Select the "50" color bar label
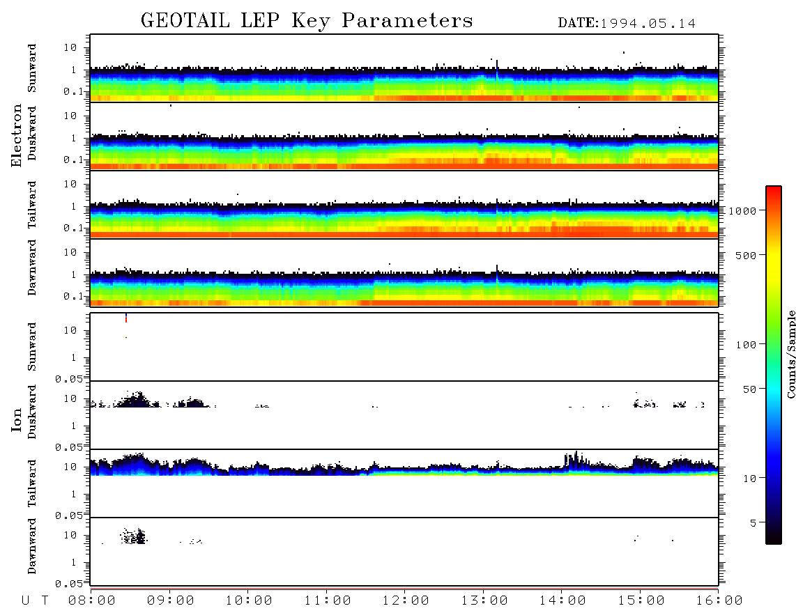This screenshot has height=613, width=796. [749, 389]
